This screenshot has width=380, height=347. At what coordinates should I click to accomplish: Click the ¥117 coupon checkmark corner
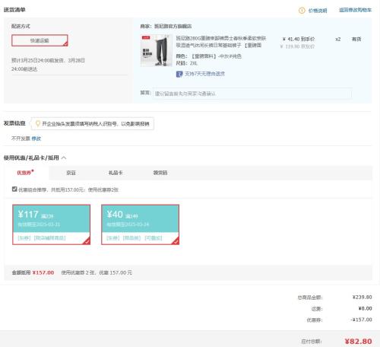tap(87, 241)
